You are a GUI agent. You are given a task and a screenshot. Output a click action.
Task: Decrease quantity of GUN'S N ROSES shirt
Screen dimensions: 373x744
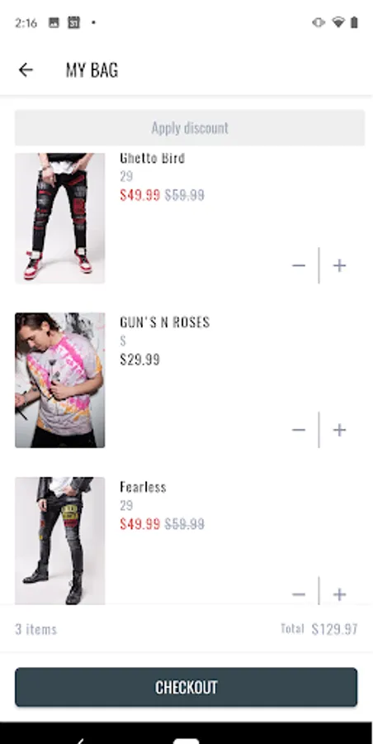(299, 430)
